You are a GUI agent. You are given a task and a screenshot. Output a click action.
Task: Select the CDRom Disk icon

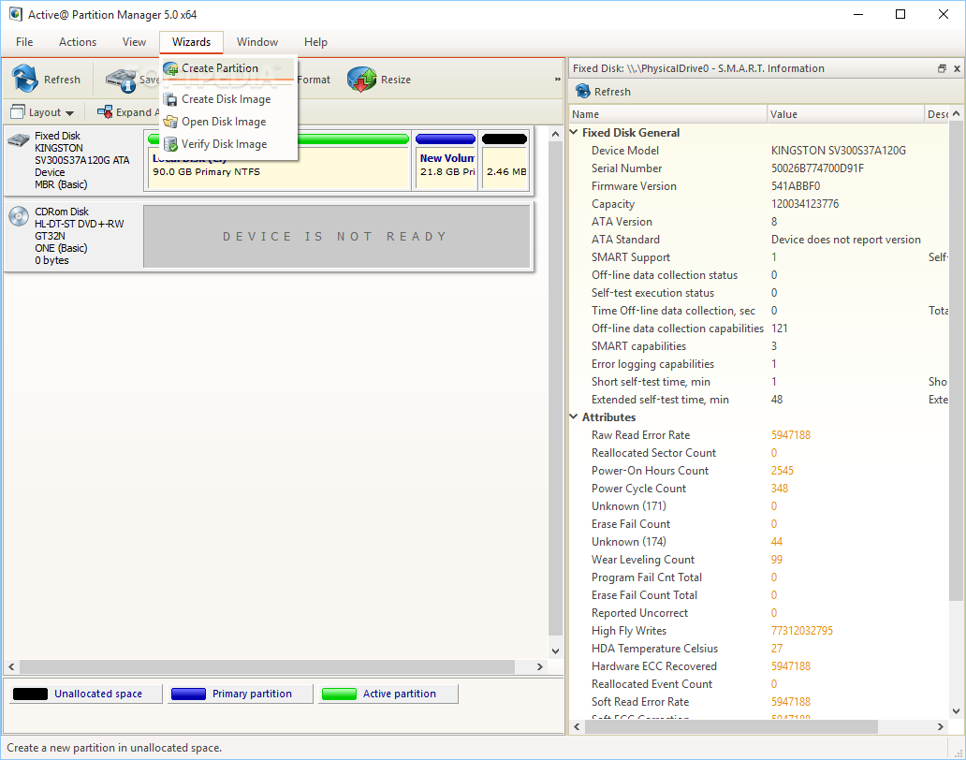click(x=19, y=216)
